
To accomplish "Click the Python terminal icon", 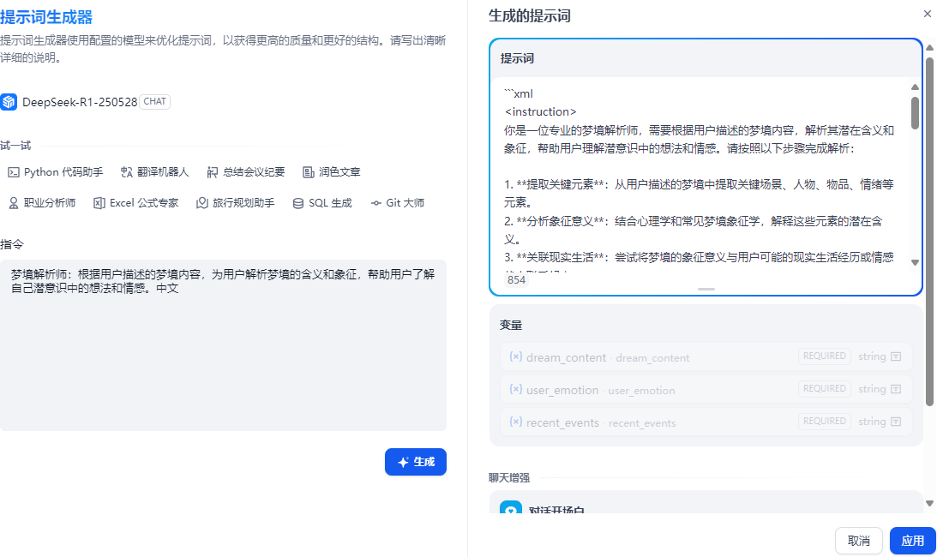I will click(13, 172).
